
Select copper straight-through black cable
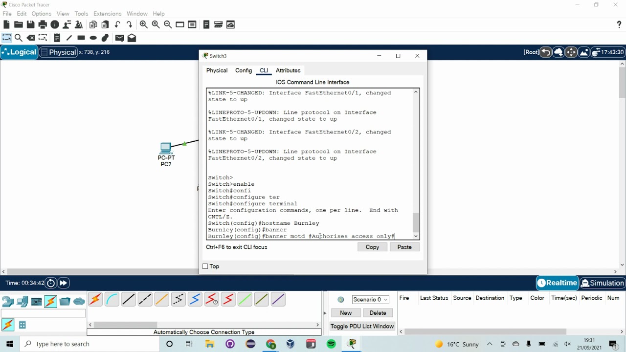pyautogui.click(x=129, y=299)
